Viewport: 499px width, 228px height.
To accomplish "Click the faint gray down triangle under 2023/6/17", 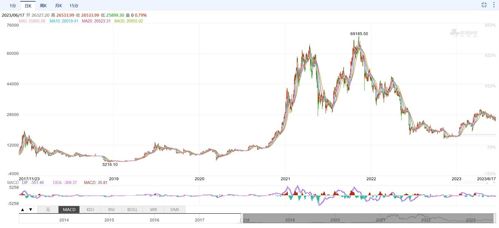I will [x=494, y=183].
